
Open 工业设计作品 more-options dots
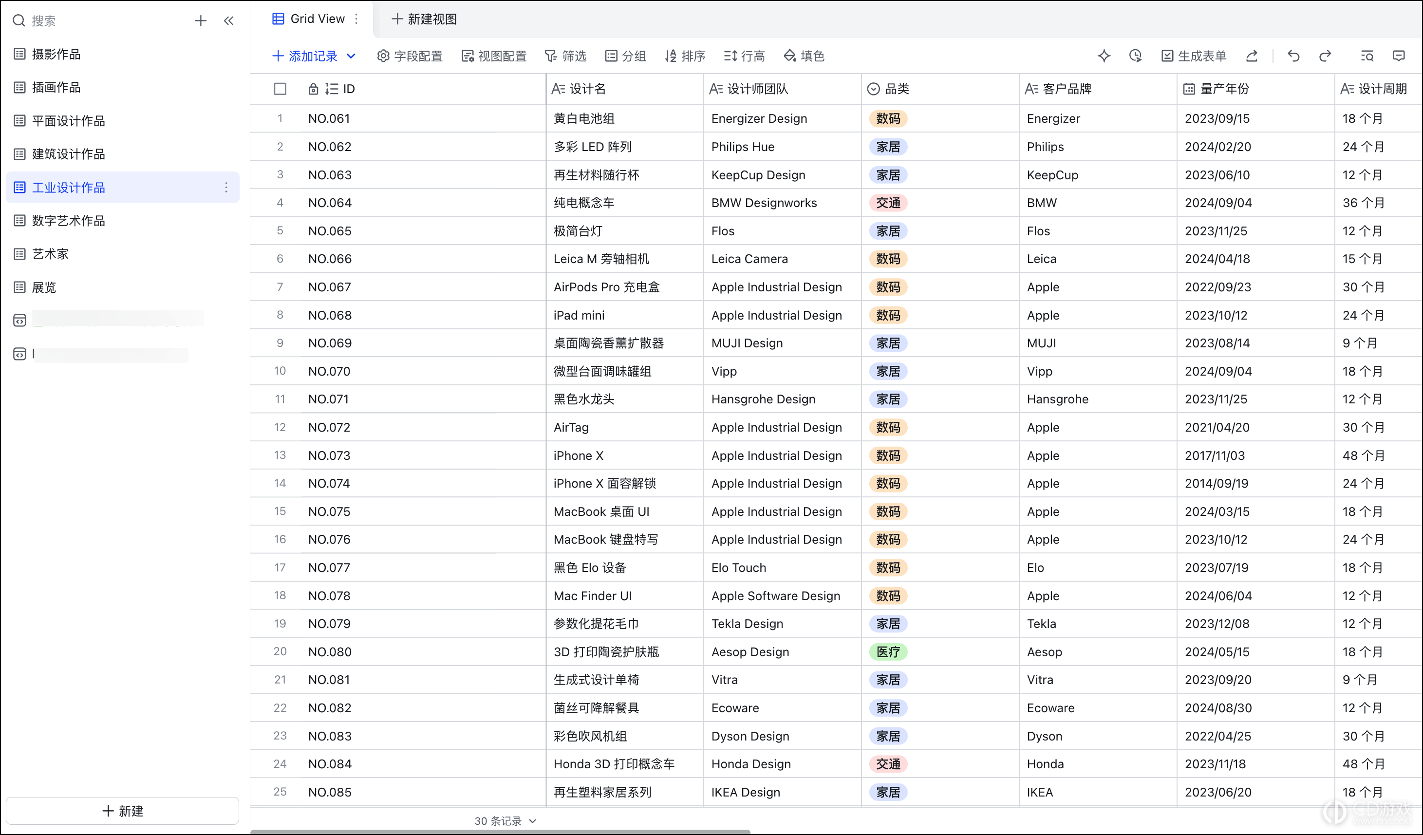(x=226, y=187)
